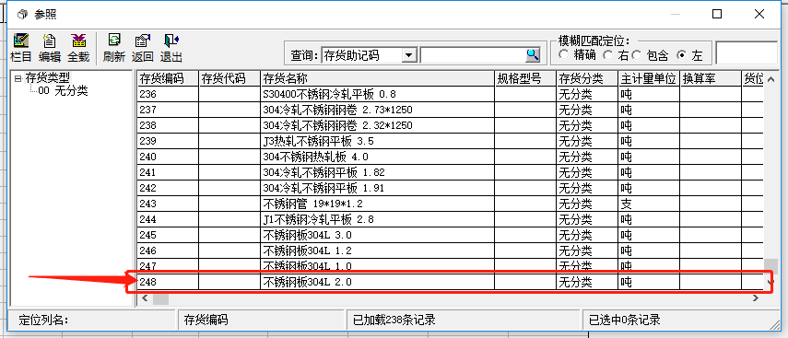Select 304冷轧不锈钢钢卷 2.73*1250 item name
This screenshot has height=338, width=788.
click(337, 110)
